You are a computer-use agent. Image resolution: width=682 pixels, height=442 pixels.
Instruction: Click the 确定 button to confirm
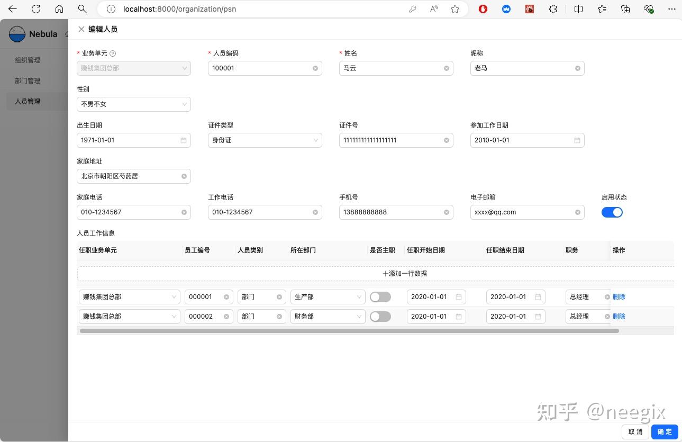coord(664,431)
